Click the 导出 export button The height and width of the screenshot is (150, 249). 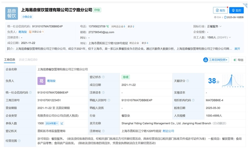239,60
